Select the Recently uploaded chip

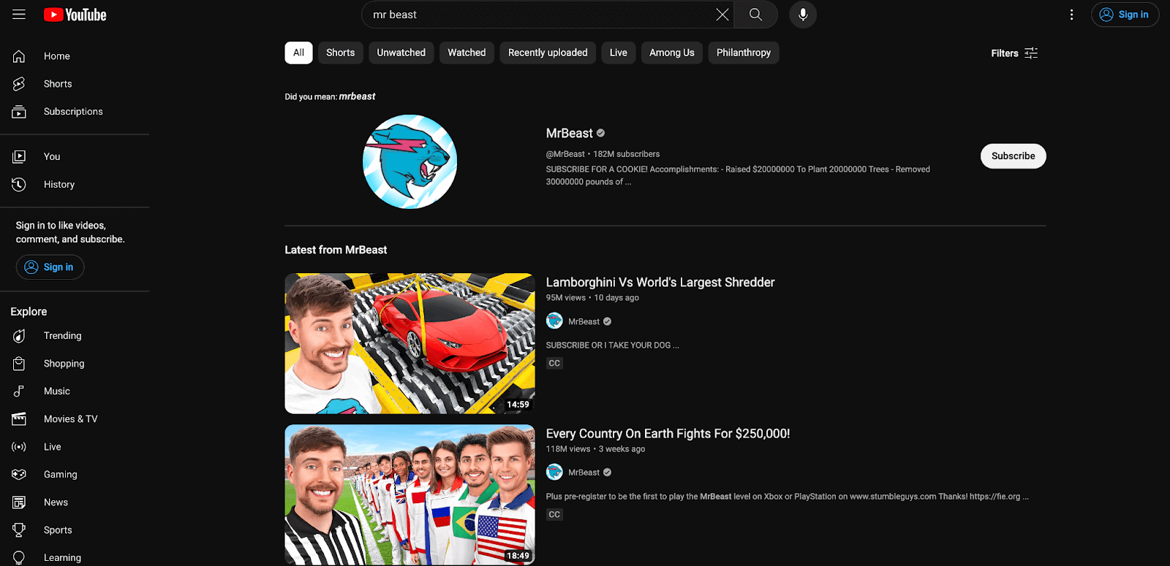pyautogui.click(x=548, y=53)
